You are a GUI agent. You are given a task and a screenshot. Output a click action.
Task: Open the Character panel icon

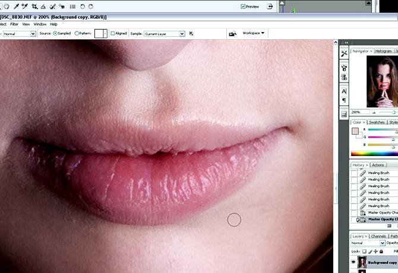coord(344,91)
